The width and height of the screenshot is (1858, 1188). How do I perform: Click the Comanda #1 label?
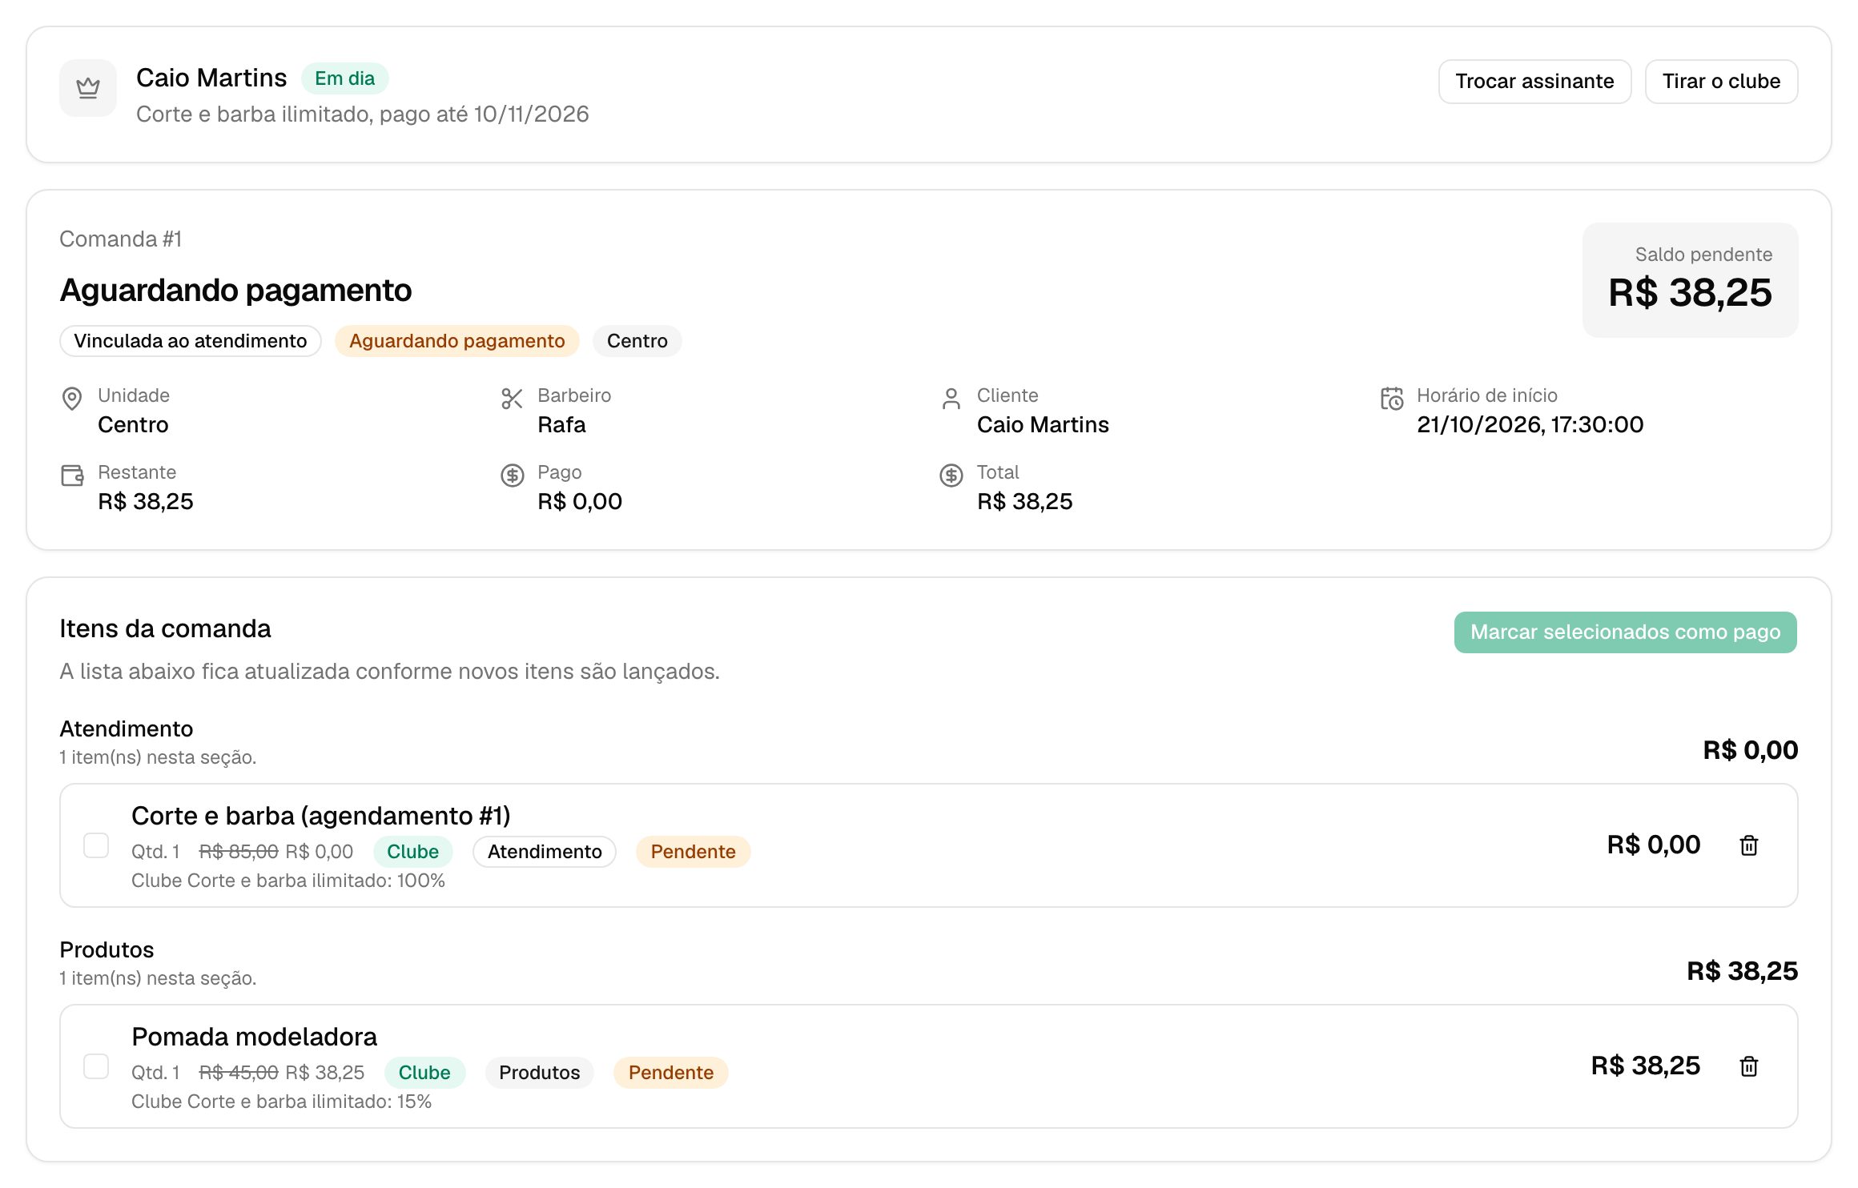tap(121, 239)
